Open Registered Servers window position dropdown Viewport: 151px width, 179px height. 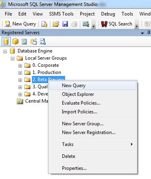pyautogui.click(x=142, y=33)
